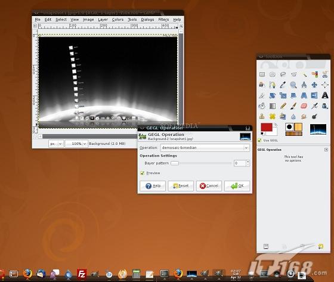Select the Free Select lasso tool

coord(283,75)
